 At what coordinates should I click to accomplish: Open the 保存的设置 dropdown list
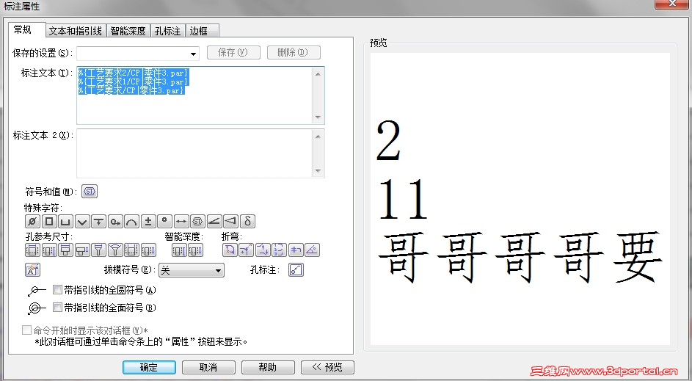click(x=193, y=54)
